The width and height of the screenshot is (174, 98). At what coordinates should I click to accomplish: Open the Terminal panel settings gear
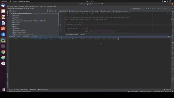point(168,37)
